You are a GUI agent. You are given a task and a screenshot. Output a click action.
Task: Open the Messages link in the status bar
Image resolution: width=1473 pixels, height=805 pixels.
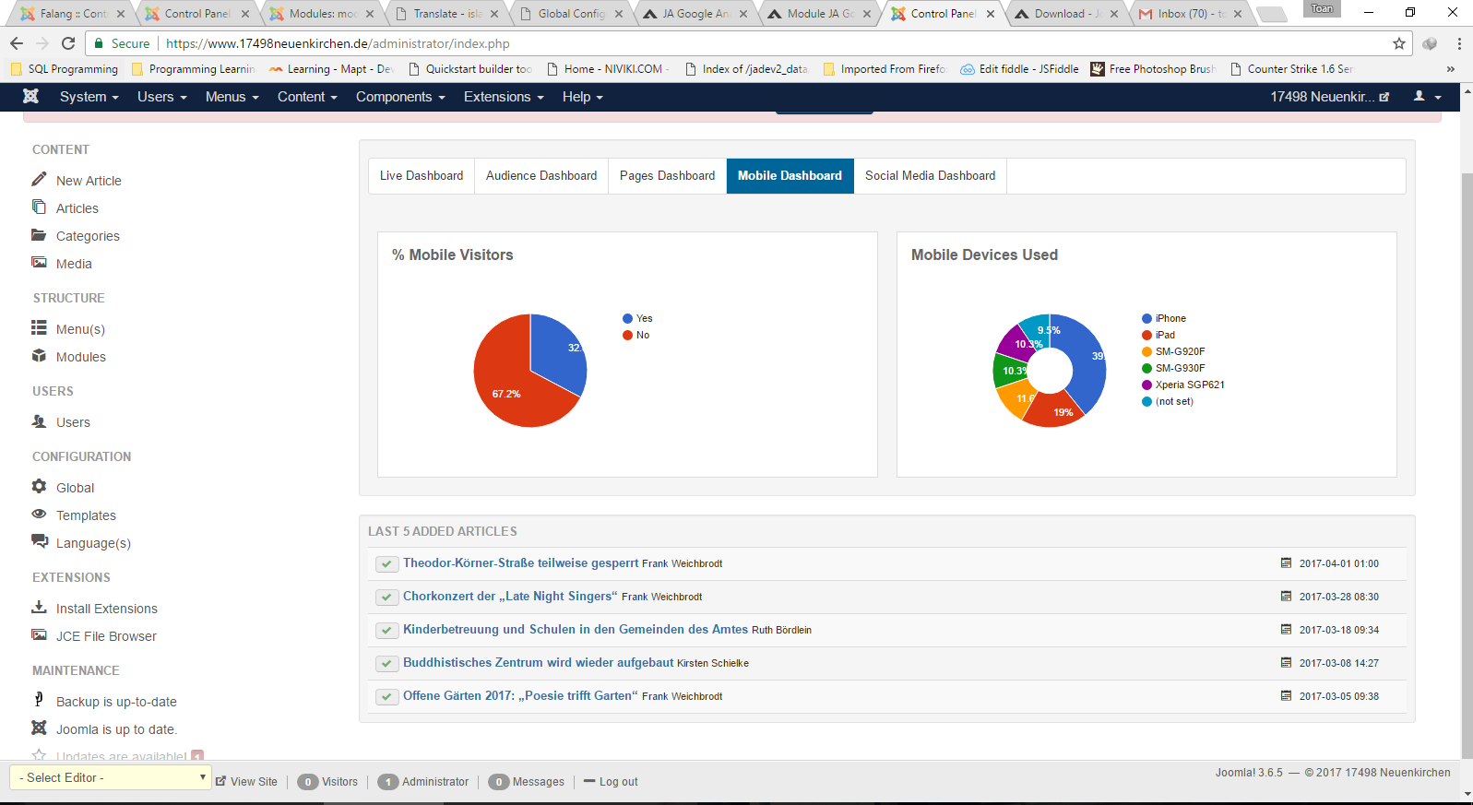[x=527, y=781]
